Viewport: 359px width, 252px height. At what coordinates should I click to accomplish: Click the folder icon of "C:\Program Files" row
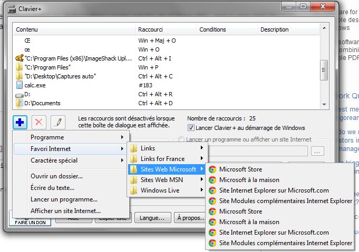pos(19,67)
